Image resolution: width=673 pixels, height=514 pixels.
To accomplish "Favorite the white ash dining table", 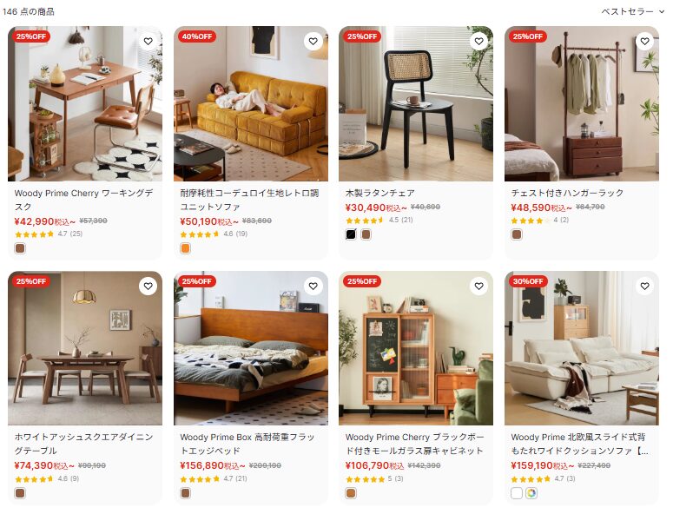I will [x=148, y=286].
